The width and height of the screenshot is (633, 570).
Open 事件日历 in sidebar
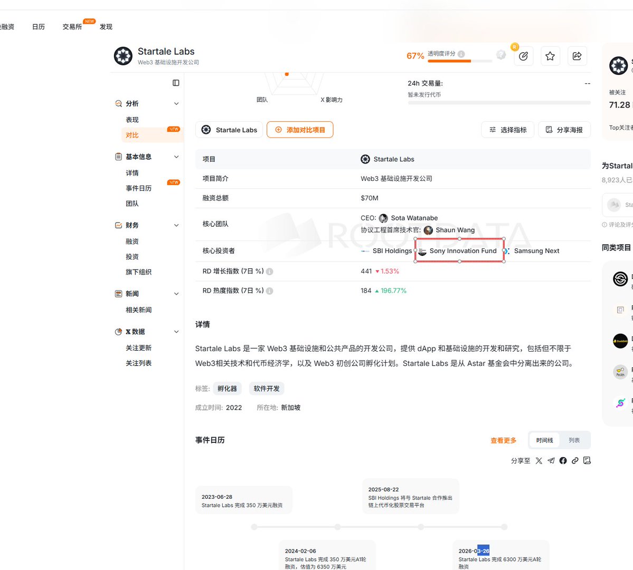coord(138,188)
